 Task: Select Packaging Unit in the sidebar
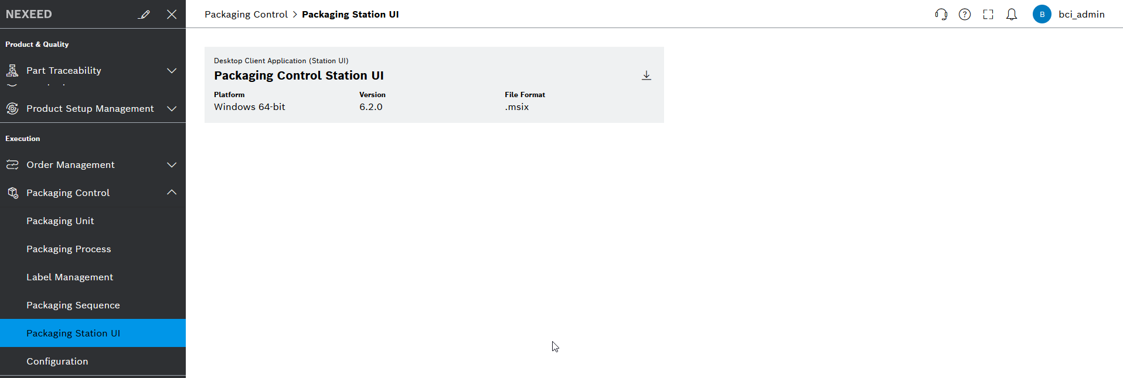pos(60,221)
